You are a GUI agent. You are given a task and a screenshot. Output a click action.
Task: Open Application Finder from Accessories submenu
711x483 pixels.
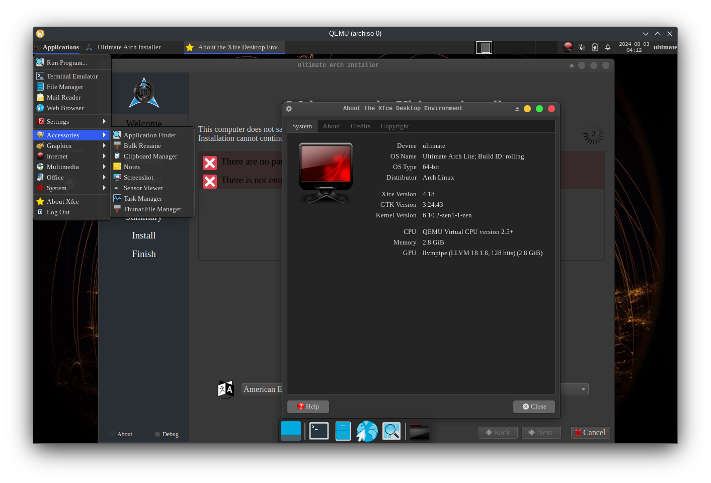pyautogui.click(x=152, y=135)
